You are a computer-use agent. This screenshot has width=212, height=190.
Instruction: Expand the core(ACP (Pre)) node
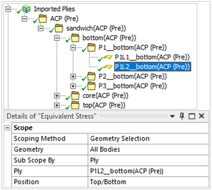point(57,96)
